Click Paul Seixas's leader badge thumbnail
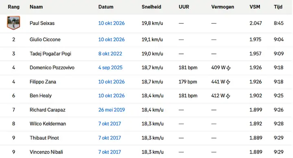 pyautogui.click(x=13, y=23)
